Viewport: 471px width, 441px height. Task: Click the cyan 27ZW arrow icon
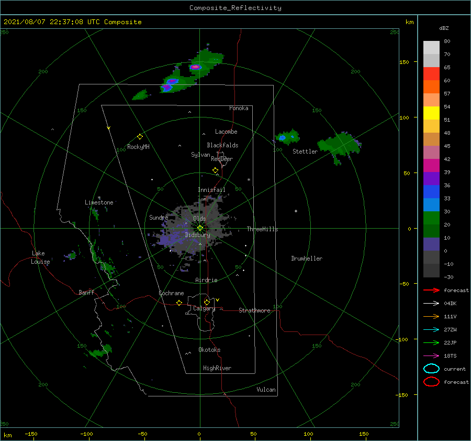(431, 330)
